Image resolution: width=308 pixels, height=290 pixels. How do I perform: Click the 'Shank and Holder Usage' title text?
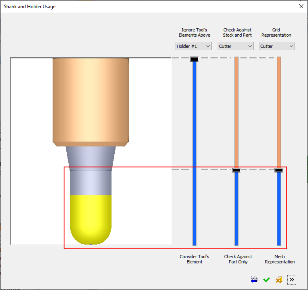tap(30, 7)
